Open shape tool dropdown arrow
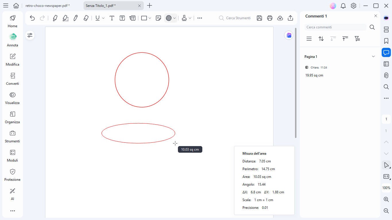Viewport: 392px width, 220px height. pyautogui.click(x=150, y=18)
